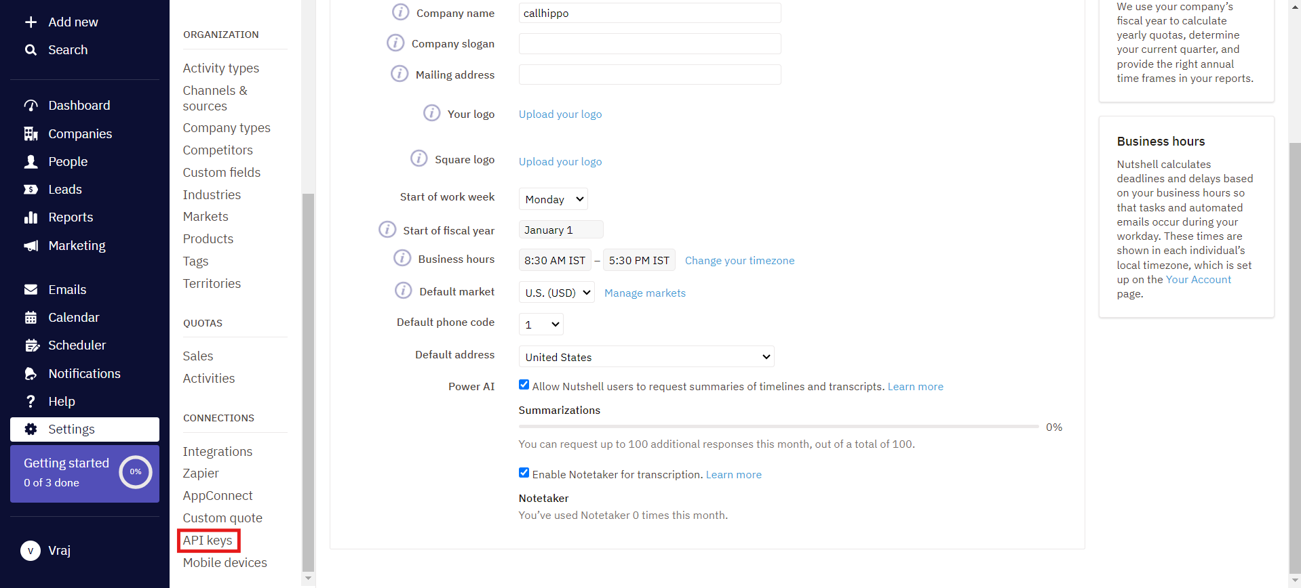1301x588 pixels.
Task: Click the Companies building icon
Action: tap(31, 134)
